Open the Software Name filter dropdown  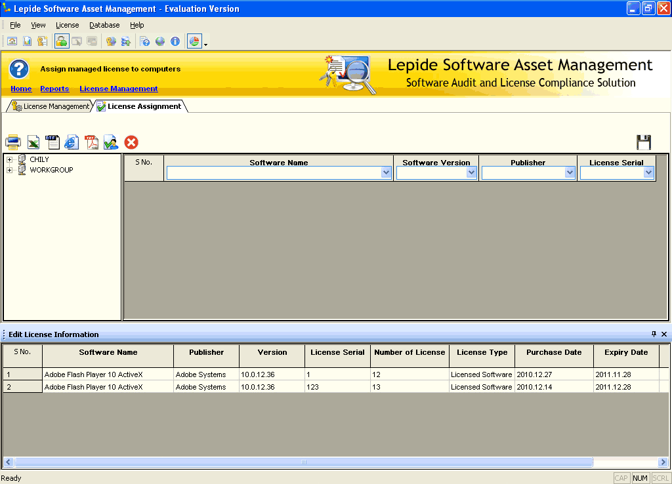tap(386, 172)
